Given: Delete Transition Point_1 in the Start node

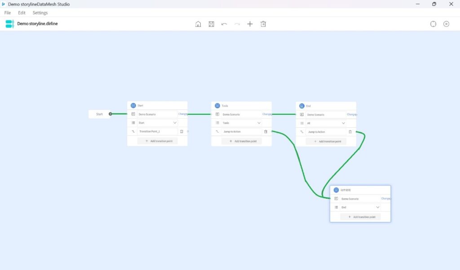Looking at the screenshot, I should (x=181, y=132).
